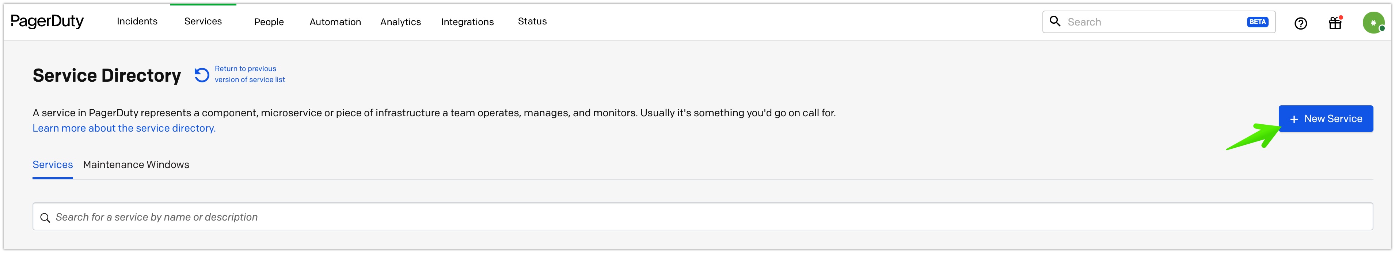
Task: Click the magnifier icon in service search
Action: tap(45, 217)
